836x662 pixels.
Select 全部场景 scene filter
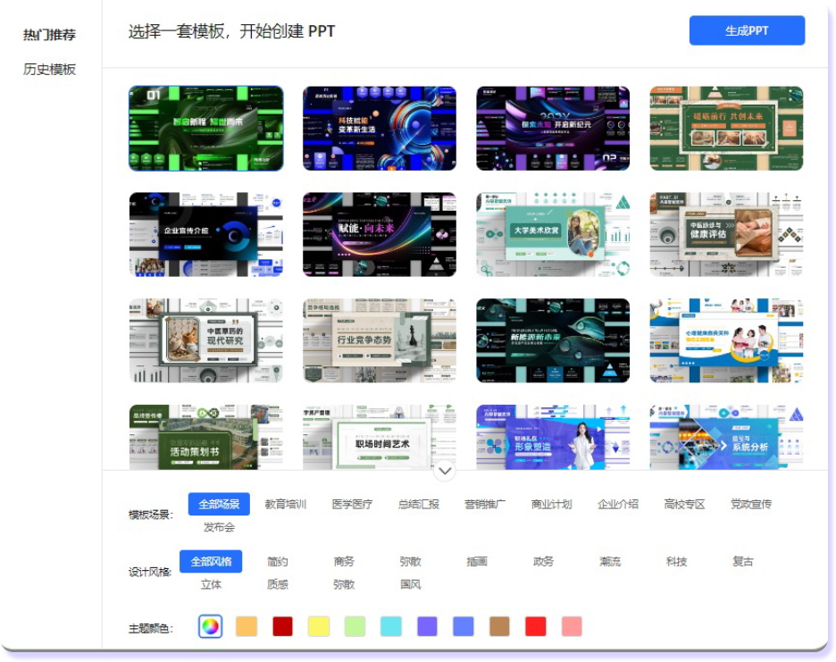tap(219, 504)
